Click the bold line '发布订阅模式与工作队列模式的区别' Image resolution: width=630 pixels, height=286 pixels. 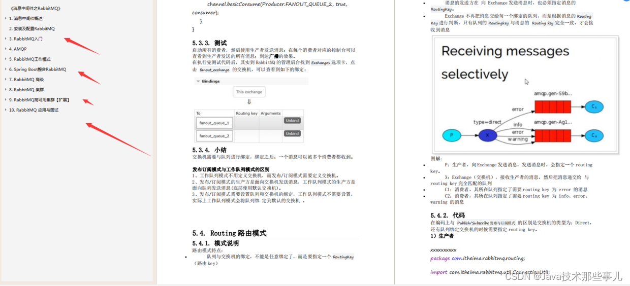click(231, 169)
